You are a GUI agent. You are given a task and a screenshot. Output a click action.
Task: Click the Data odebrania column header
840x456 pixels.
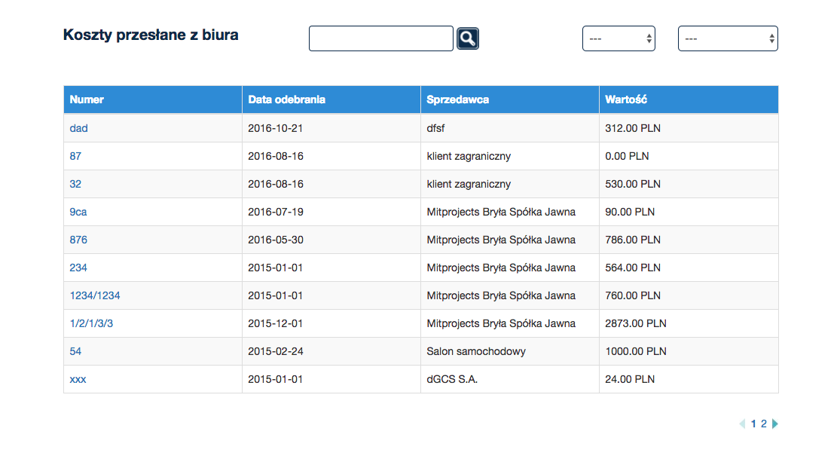(x=286, y=99)
